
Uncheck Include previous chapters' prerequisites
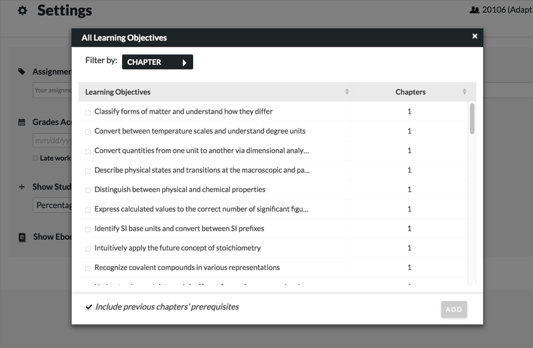88,308
